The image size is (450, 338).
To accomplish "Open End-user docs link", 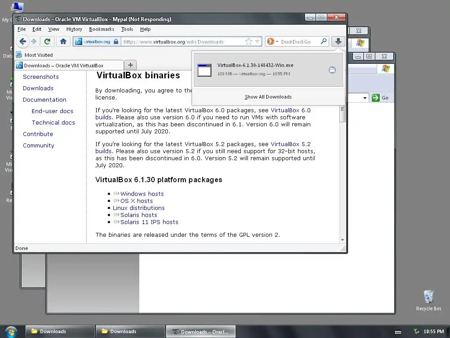I will (53, 111).
